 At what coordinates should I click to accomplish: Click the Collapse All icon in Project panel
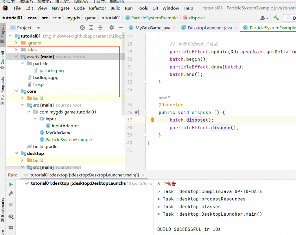(100, 28)
